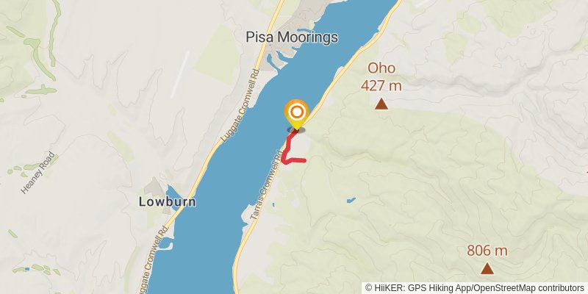The width and height of the screenshot is (588, 294).
Task: Click the Oho 427 m label
Action: click(381, 77)
